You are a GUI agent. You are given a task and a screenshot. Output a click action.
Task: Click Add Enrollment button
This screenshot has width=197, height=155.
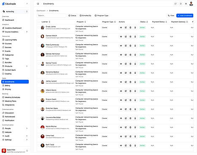[185, 16]
